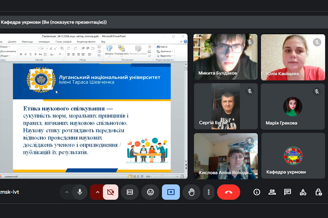This screenshot has height=218, width=328.
Task: Open the font name combo box
Action: (29, 48)
